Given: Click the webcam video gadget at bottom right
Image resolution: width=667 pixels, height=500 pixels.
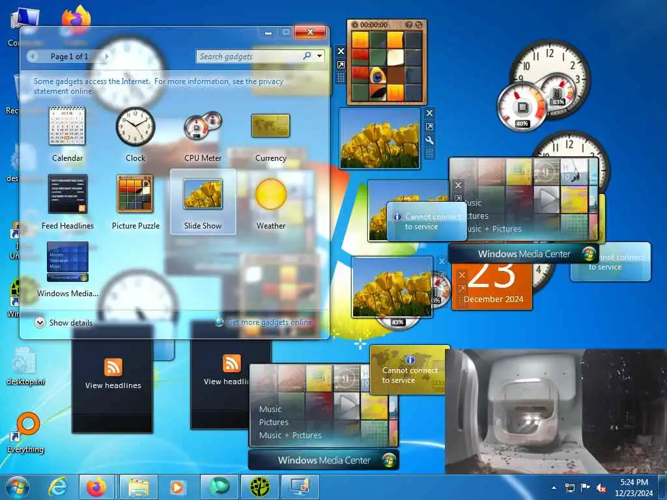Looking at the screenshot, I should tap(556, 411).
